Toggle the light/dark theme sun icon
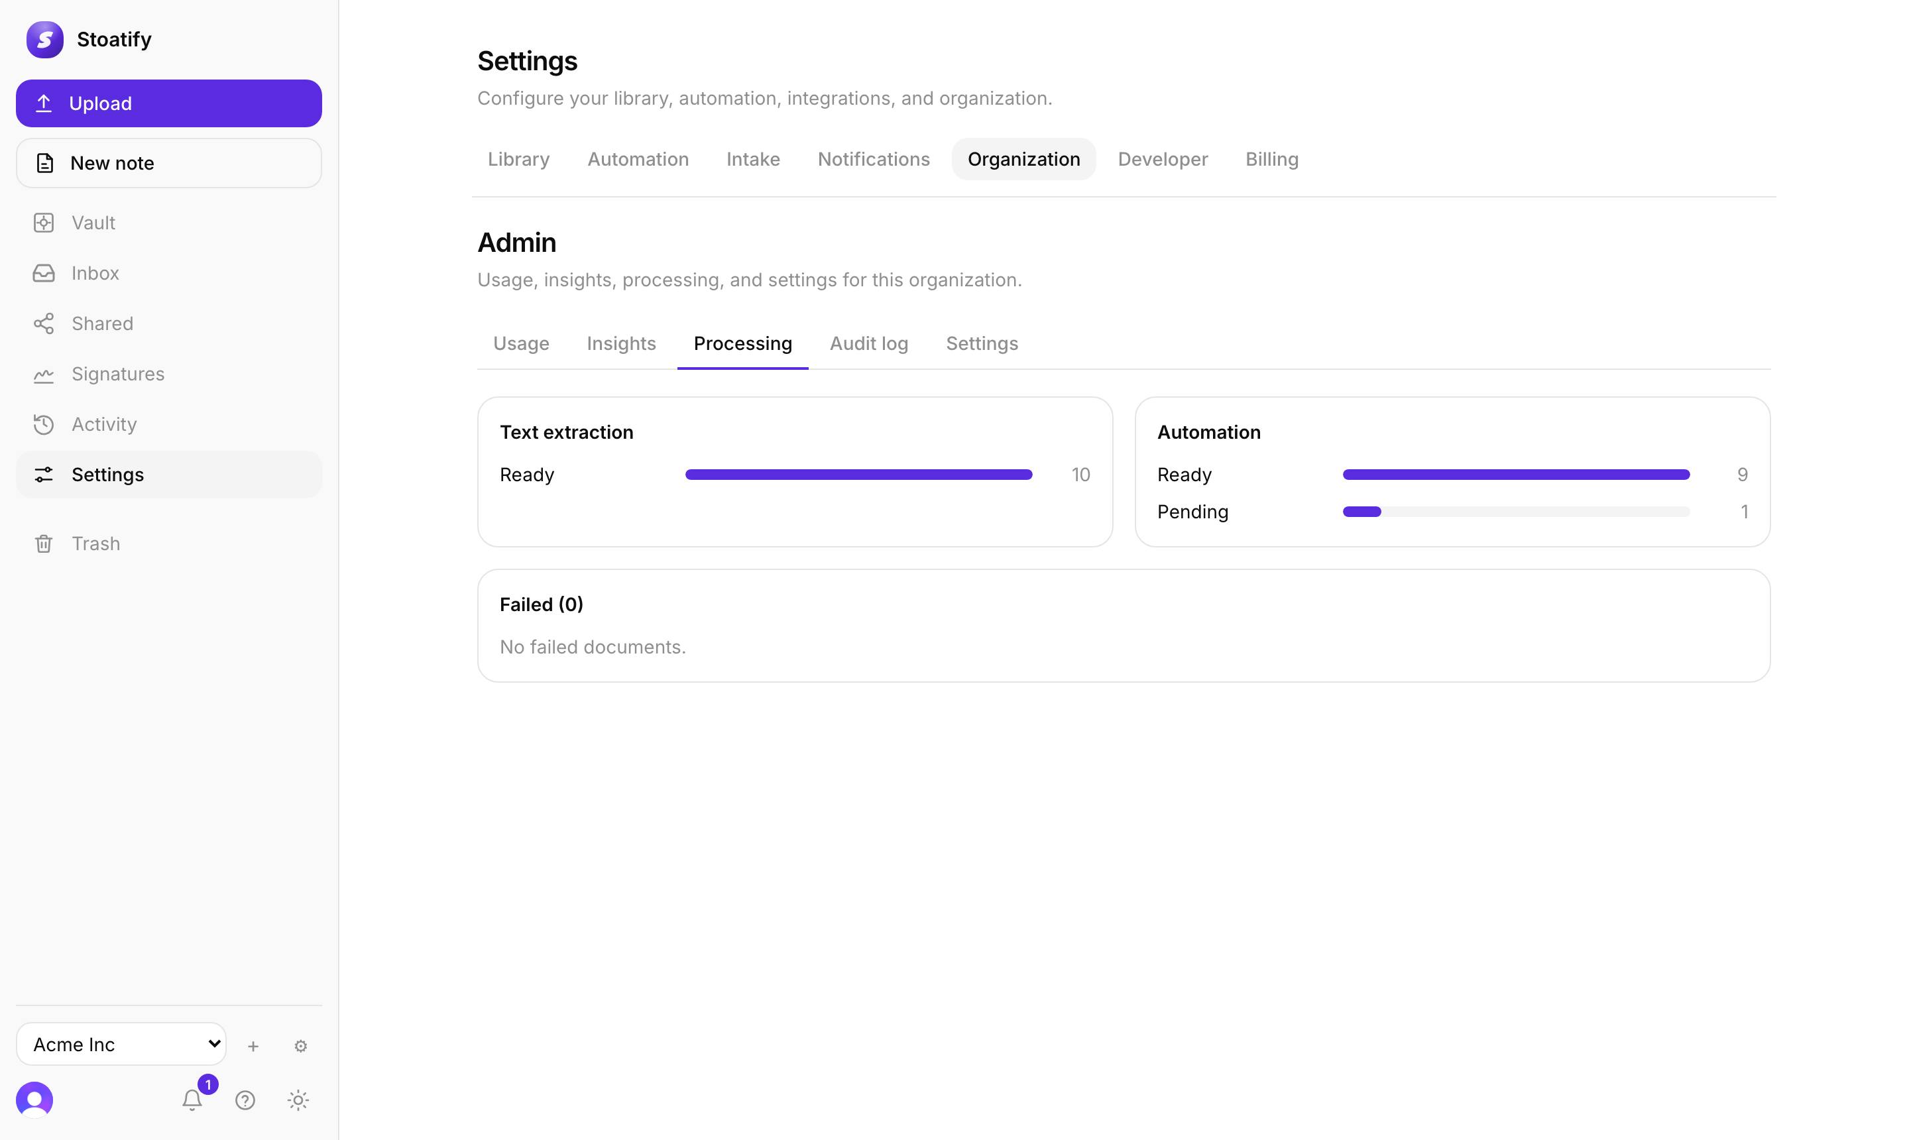Screen dimensions: 1909x1140 (298, 1100)
